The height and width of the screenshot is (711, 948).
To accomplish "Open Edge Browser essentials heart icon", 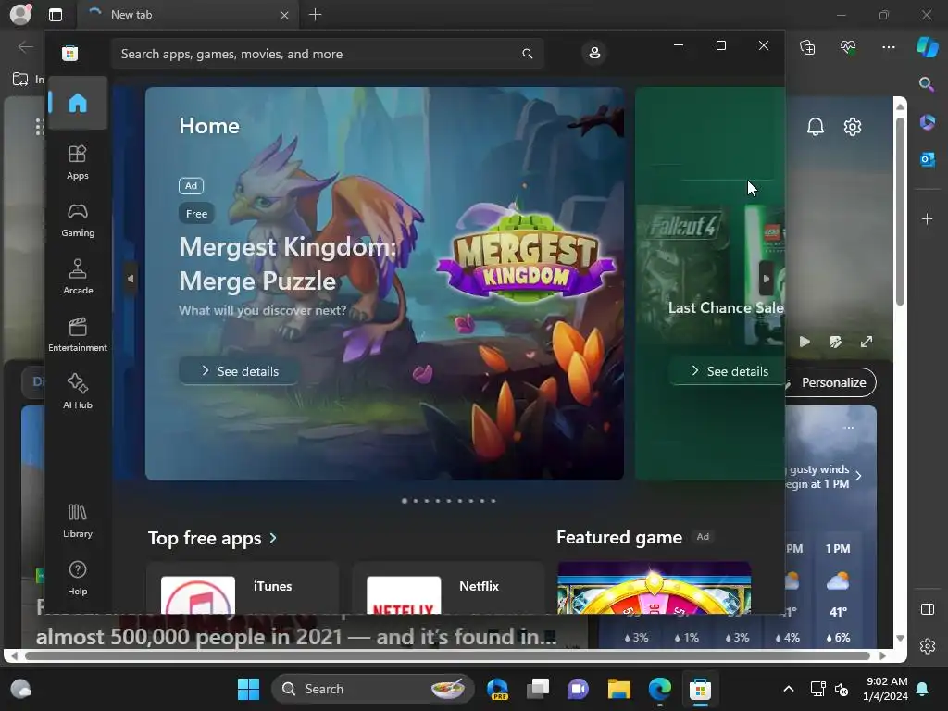I will point(848,47).
